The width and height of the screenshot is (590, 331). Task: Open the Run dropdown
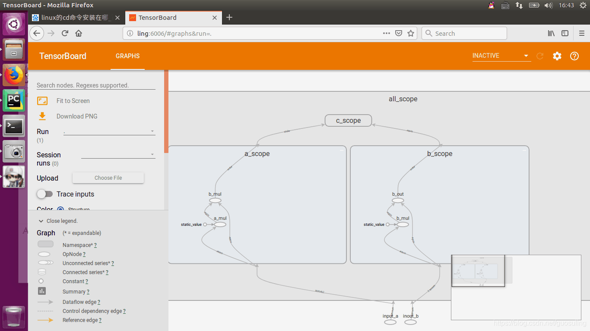click(109, 131)
